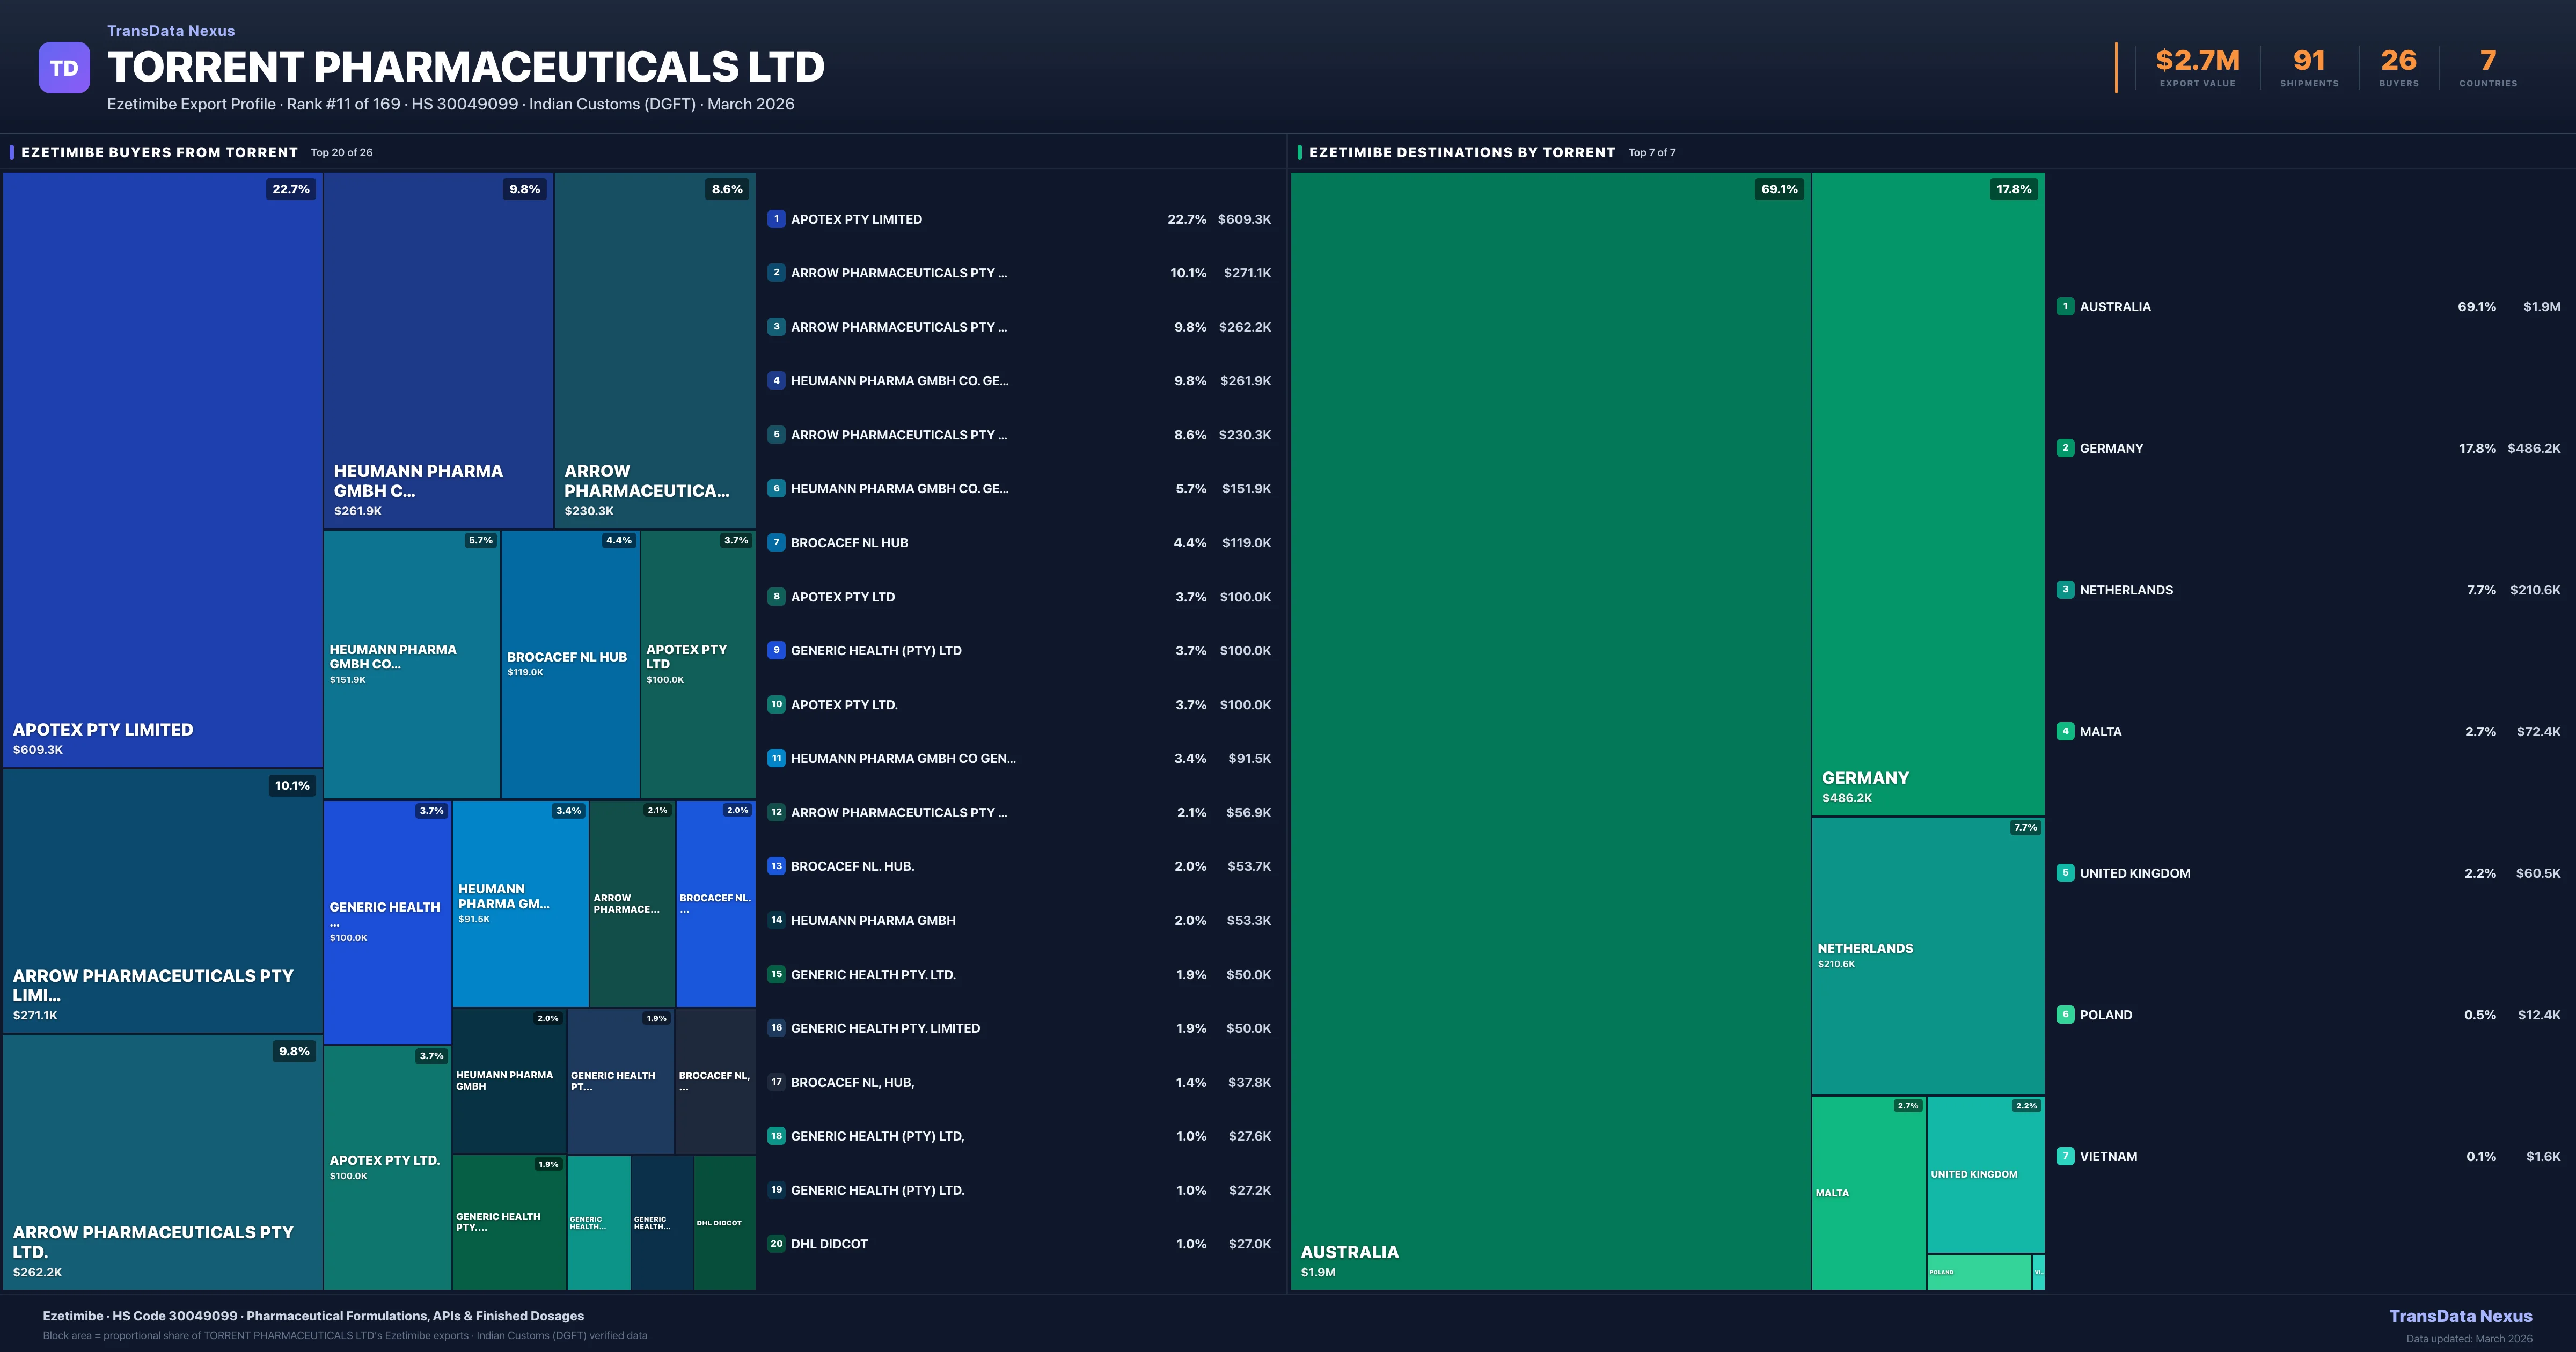Click rank badge 1 beside APOTEX PTY LIMITED
This screenshot has height=1352, width=2576.
(776, 219)
